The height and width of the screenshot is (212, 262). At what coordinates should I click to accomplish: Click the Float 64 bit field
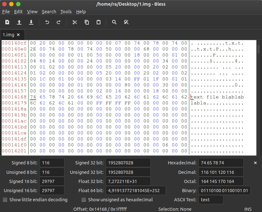[135, 191]
